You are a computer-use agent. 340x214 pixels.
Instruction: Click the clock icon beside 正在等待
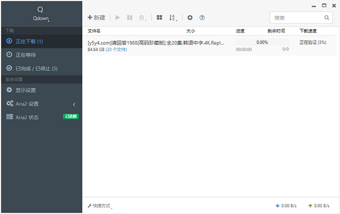coord(9,55)
